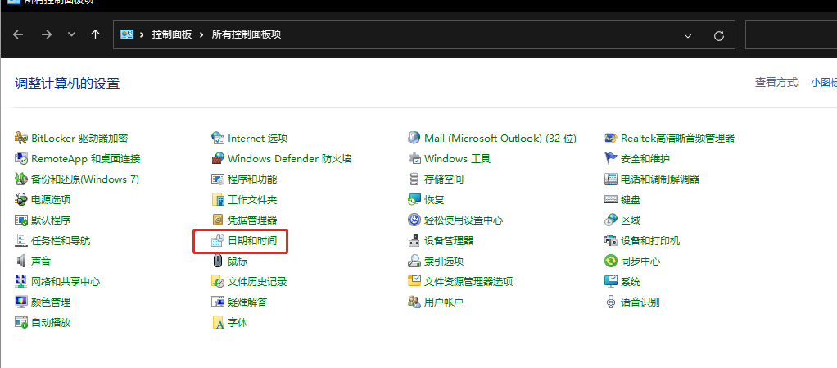Click the 凭据管理器 safe icon

218,220
